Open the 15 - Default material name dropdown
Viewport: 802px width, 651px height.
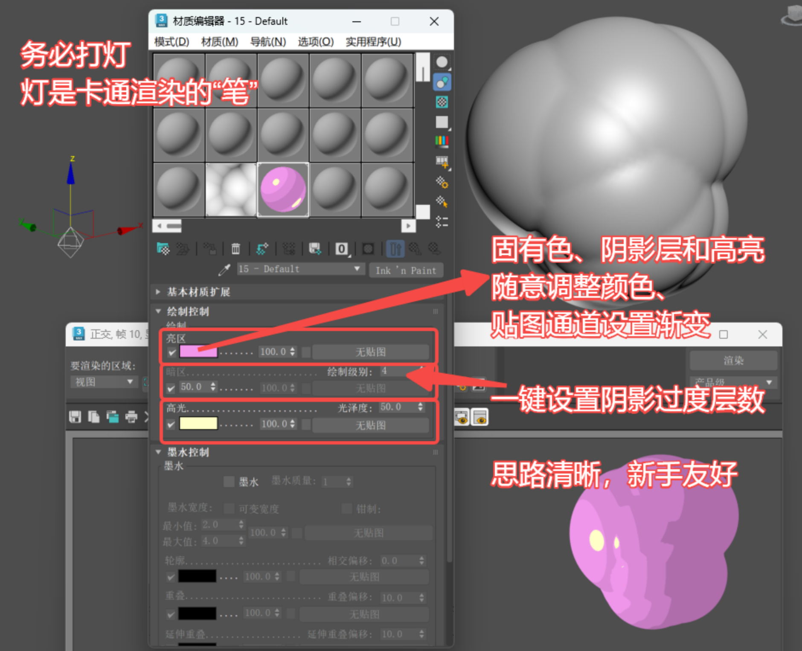357,269
